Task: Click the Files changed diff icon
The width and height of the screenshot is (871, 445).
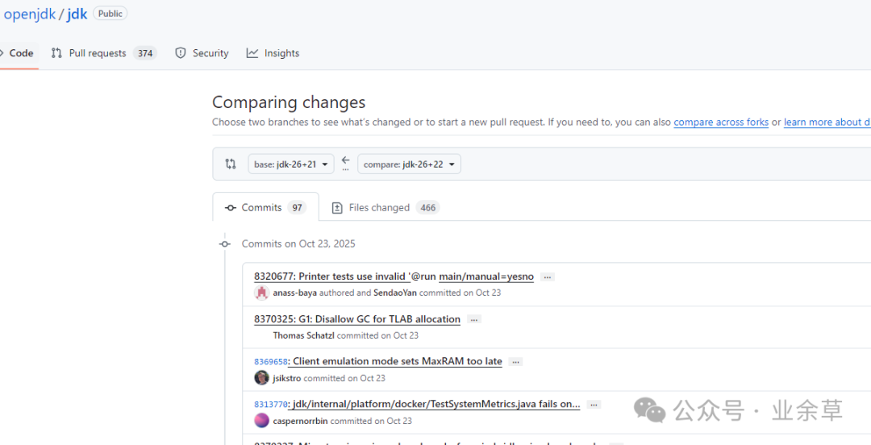Action: pyautogui.click(x=337, y=208)
